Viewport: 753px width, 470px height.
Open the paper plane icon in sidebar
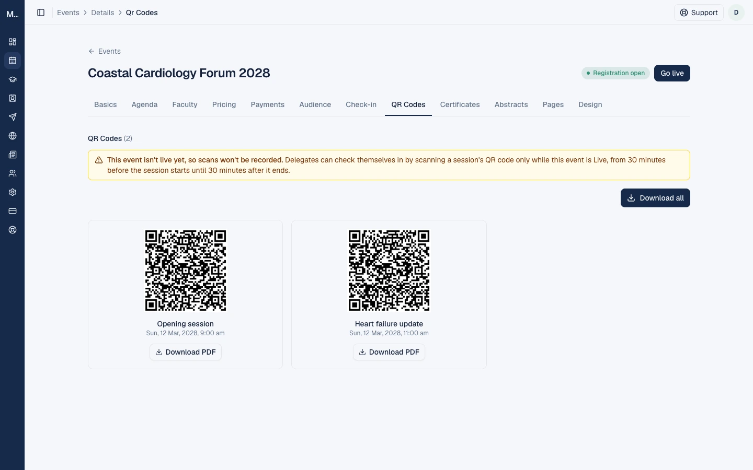pyautogui.click(x=13, y=117)
